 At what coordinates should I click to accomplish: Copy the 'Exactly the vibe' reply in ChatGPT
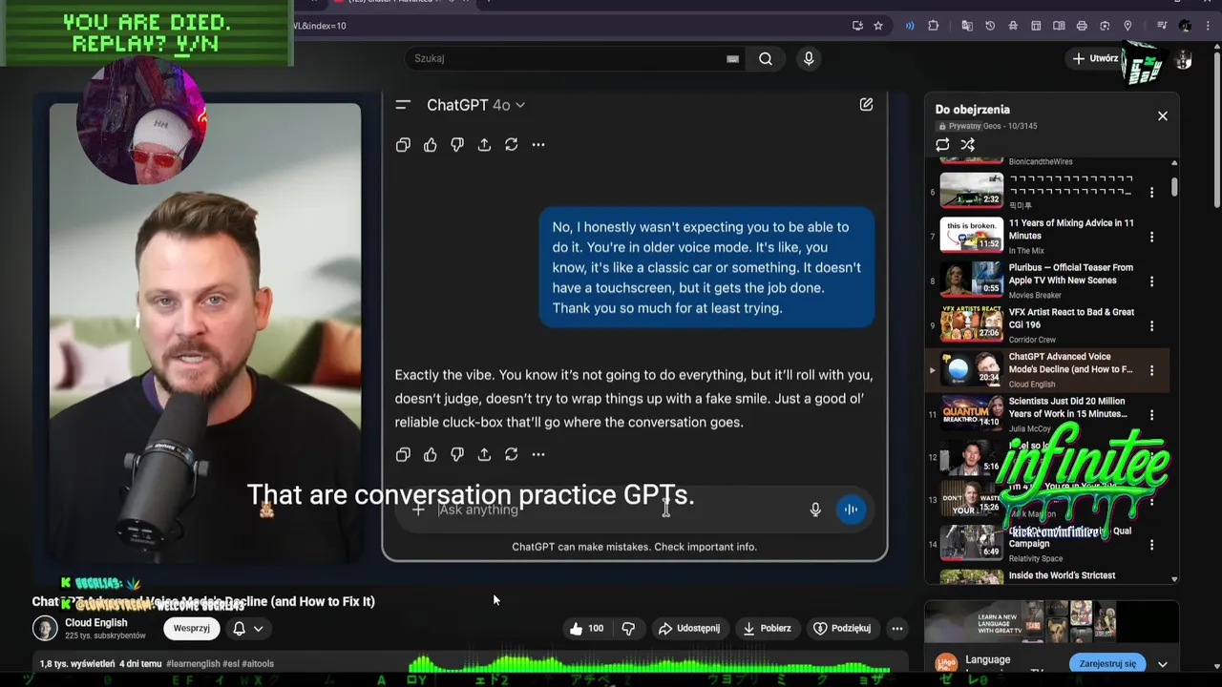tap(403, 454)
